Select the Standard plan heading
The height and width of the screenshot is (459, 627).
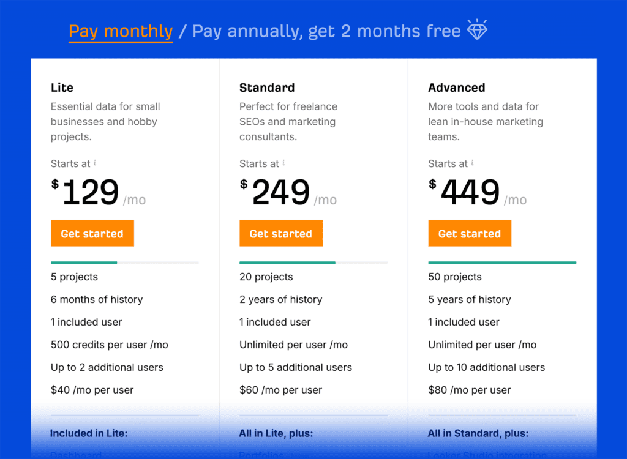[267, 88]
